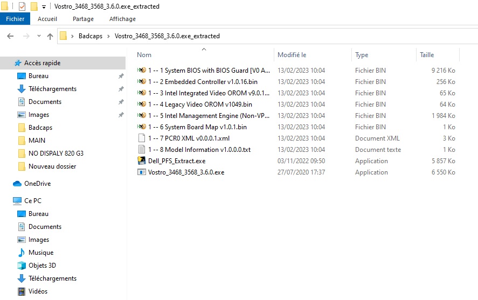Open OneDrive in the navigation pane
478x300 pixels.
click(x=38, y=184)
